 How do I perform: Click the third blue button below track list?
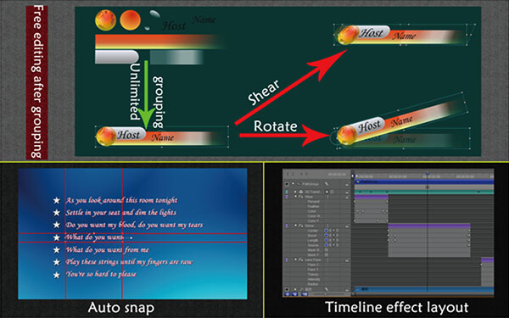point(305,294)
